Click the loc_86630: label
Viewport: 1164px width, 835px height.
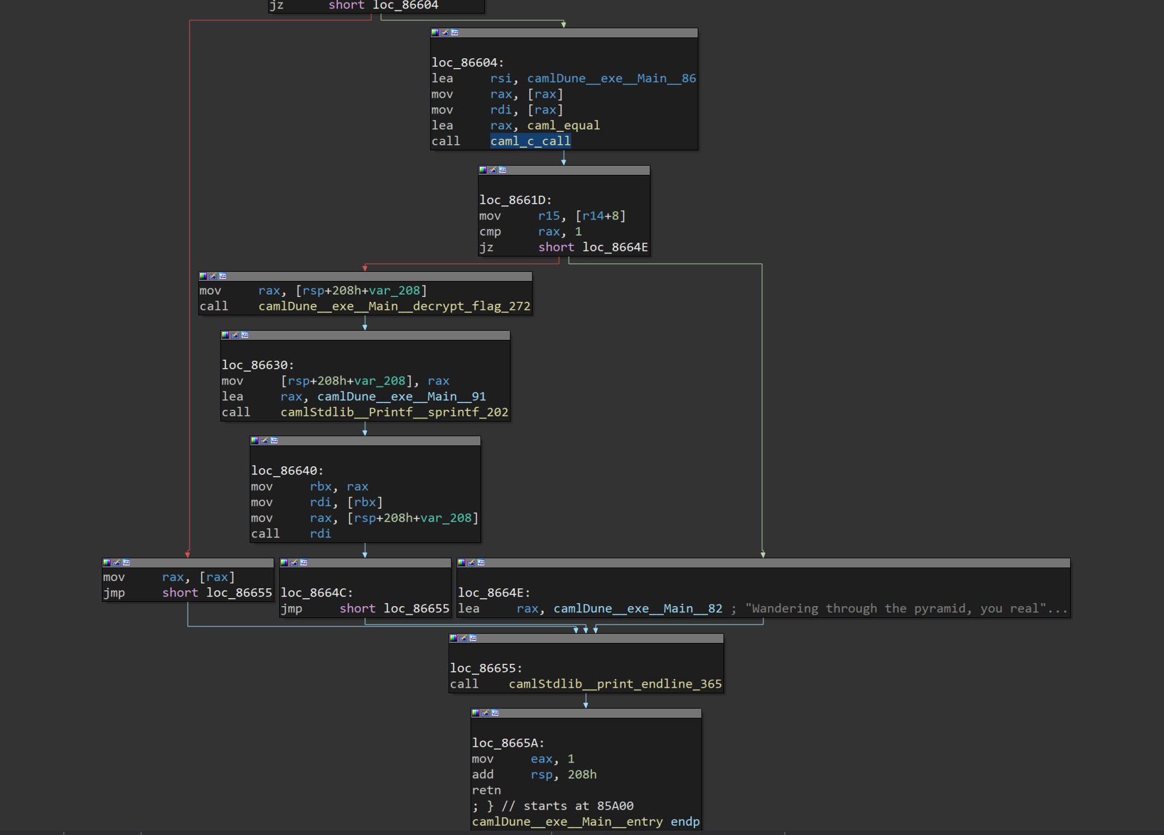[x=258, y=365]
